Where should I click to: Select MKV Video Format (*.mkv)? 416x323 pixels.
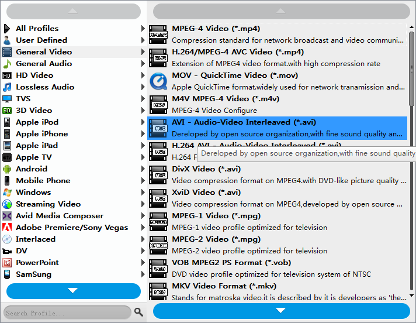[278, 291]
